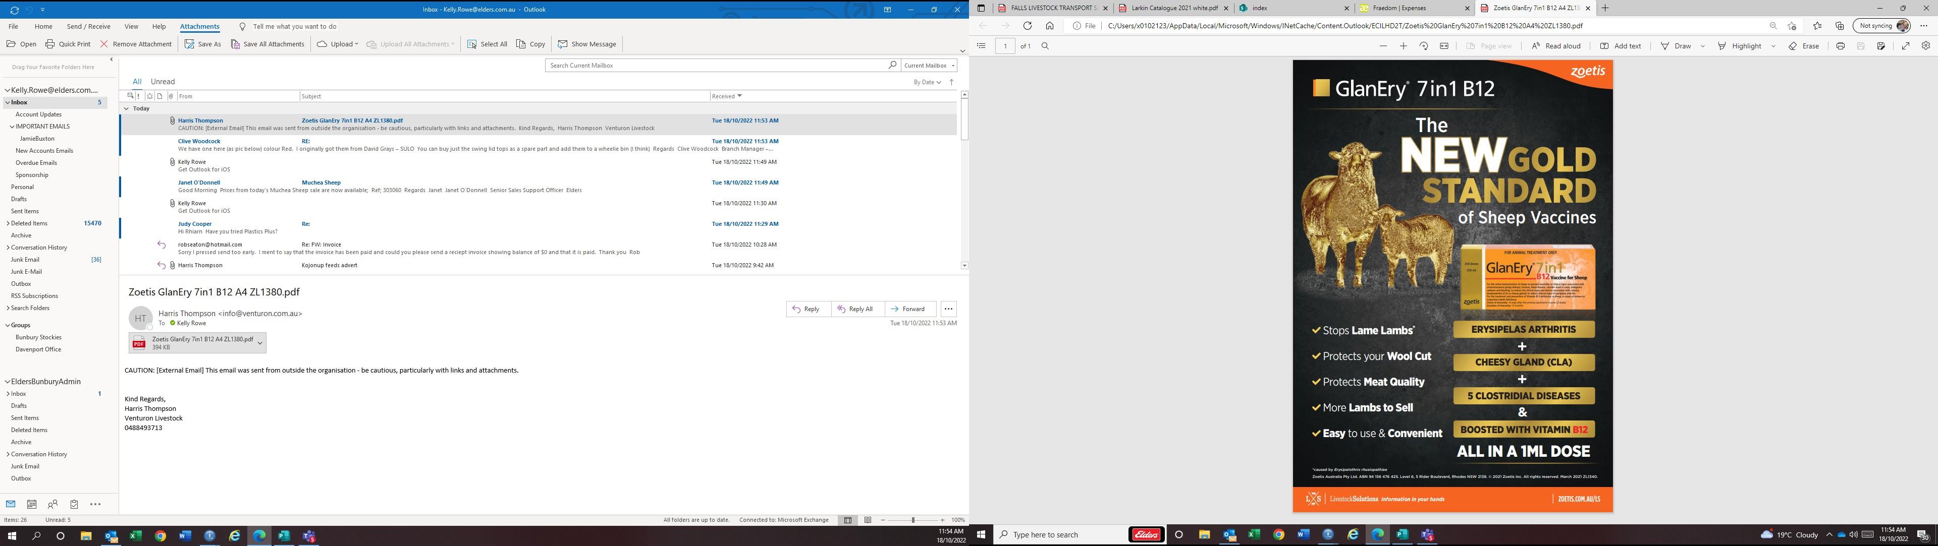This screenshot has width=1938, height=546.
Task: Collapse the Groups section
Action: [8, 325]
